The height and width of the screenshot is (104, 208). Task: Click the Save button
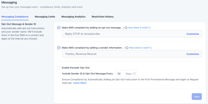(x=197, y=97)
